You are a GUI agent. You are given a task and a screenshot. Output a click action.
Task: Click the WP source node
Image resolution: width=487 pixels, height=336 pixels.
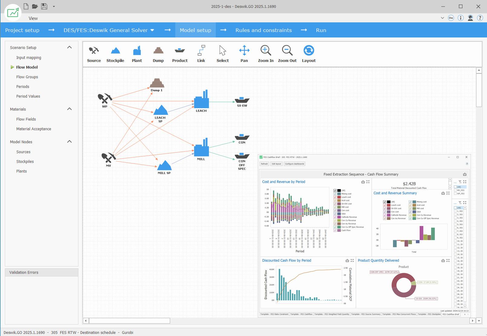point(105,101)
